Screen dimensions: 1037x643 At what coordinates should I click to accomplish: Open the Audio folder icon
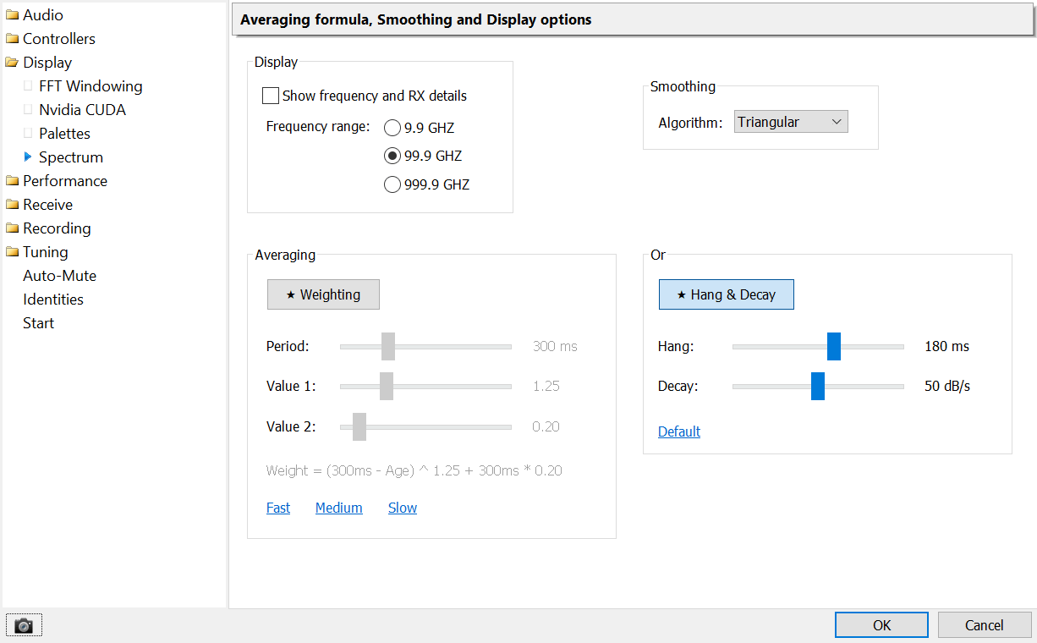(x=12, y=15)
